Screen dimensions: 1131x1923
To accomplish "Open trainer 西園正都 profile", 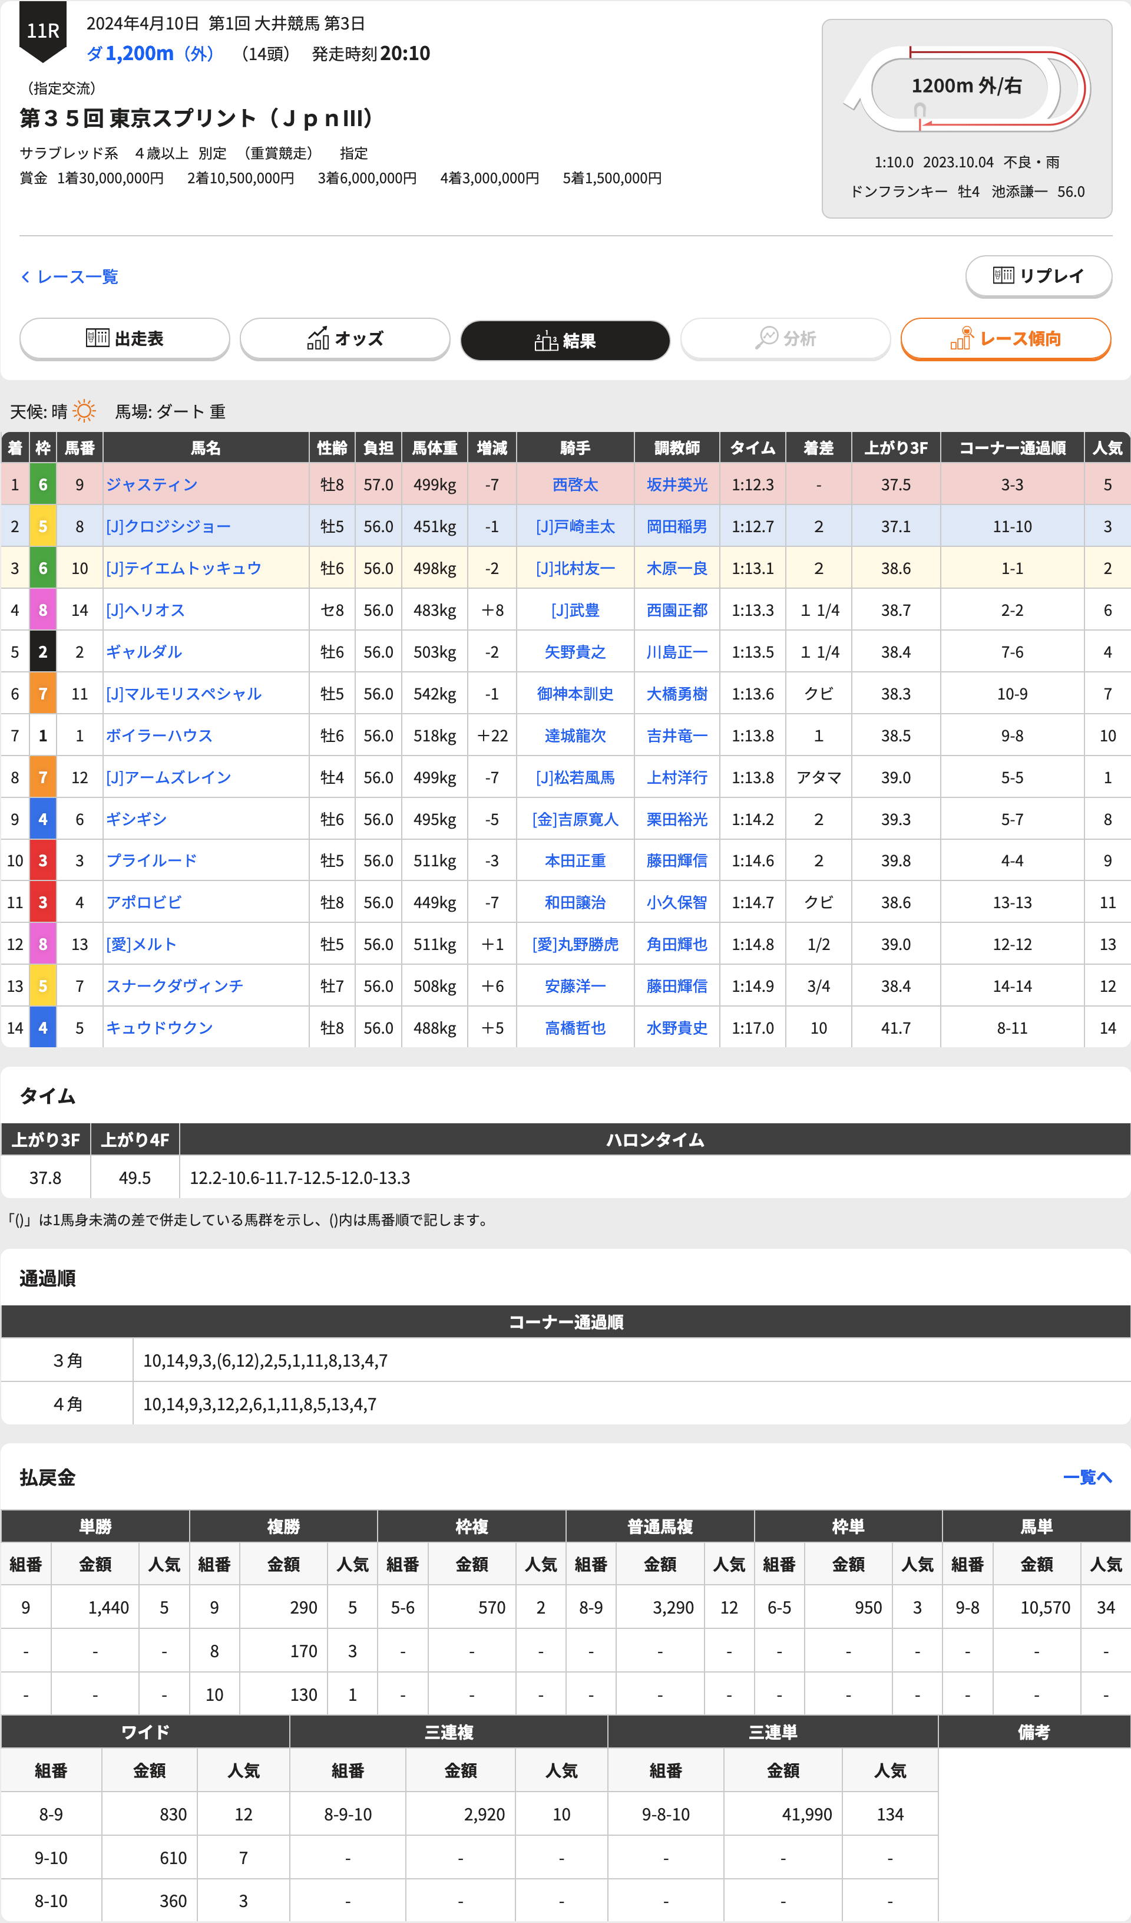I will pyautogui.click(x=676, y=611).
